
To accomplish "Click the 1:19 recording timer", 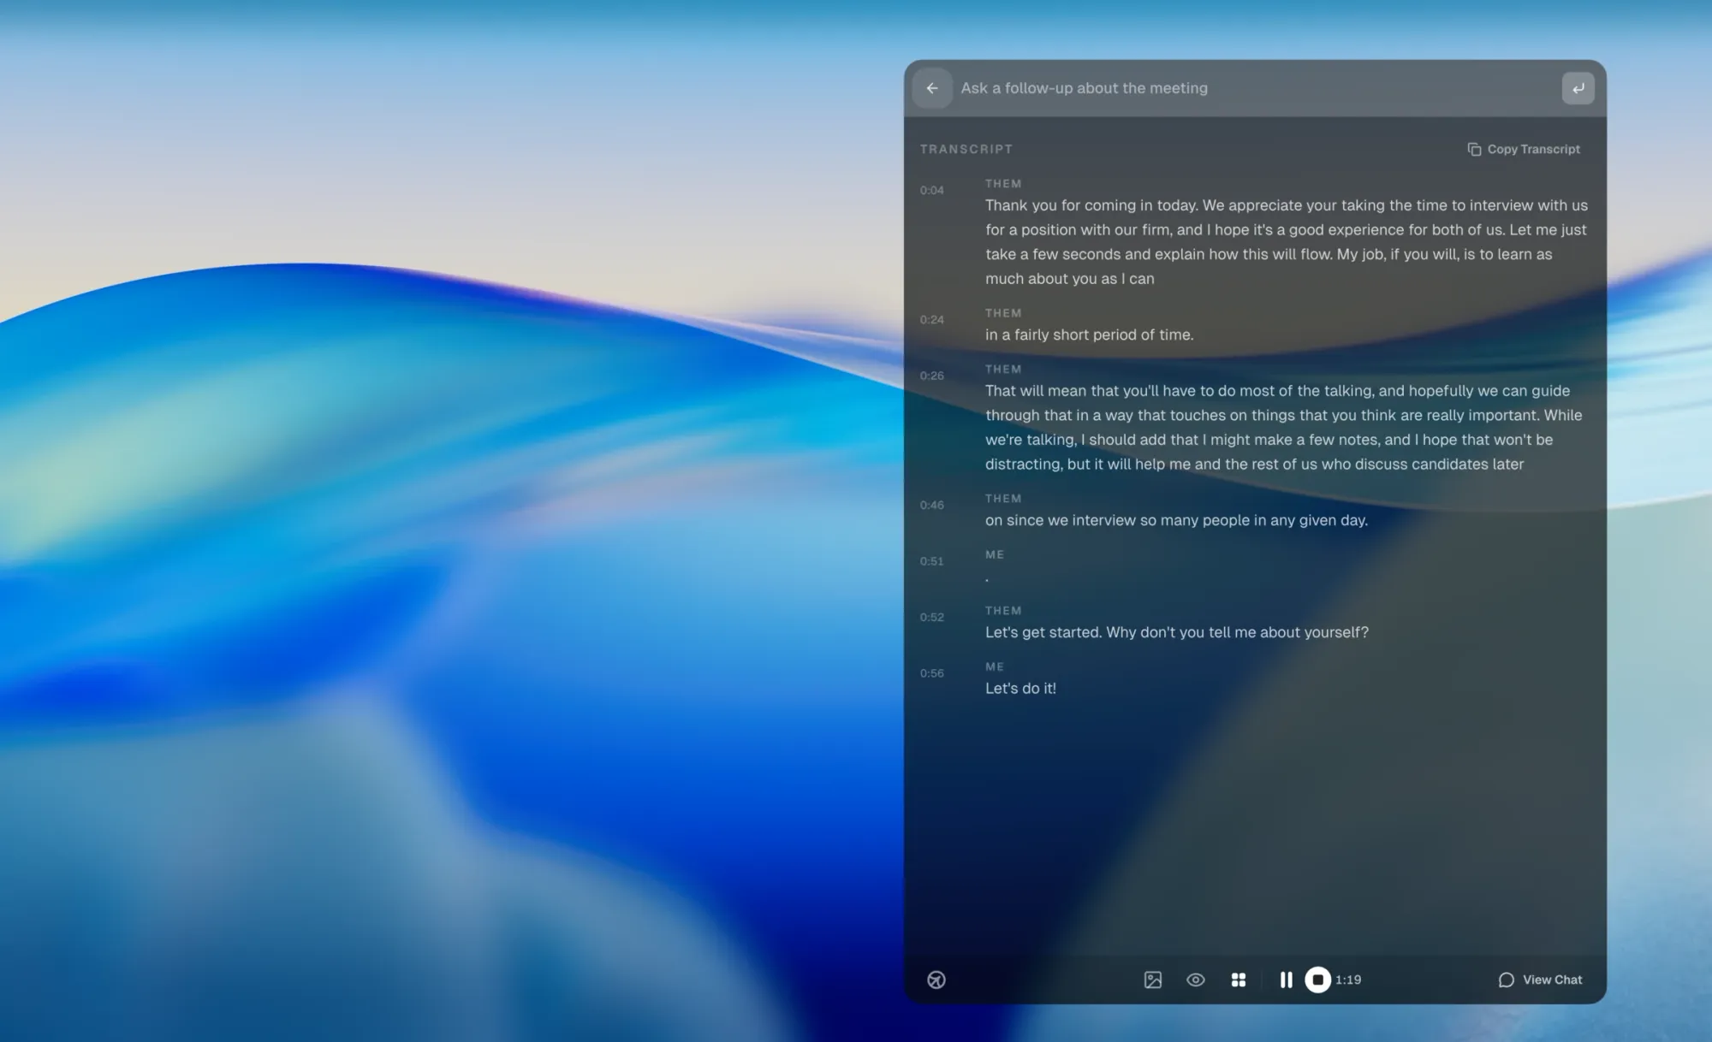I will (x=1348, y=980).
